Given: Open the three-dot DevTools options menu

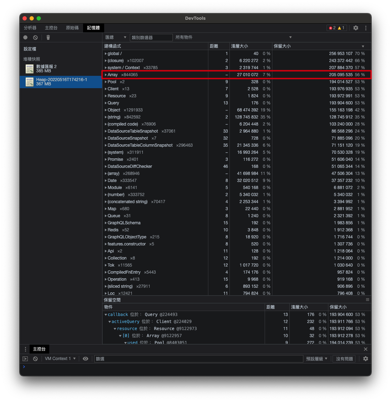Looking at the screenshot, I should [366, 28].
